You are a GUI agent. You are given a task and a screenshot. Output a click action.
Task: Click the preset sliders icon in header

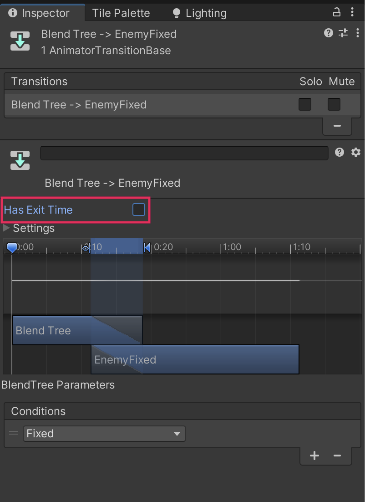[343, 33]
